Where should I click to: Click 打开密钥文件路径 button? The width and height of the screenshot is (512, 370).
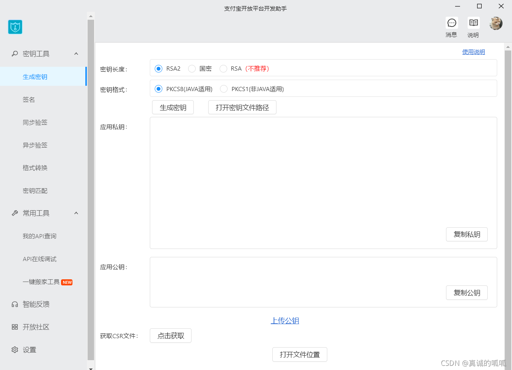(x=242, y=107)
